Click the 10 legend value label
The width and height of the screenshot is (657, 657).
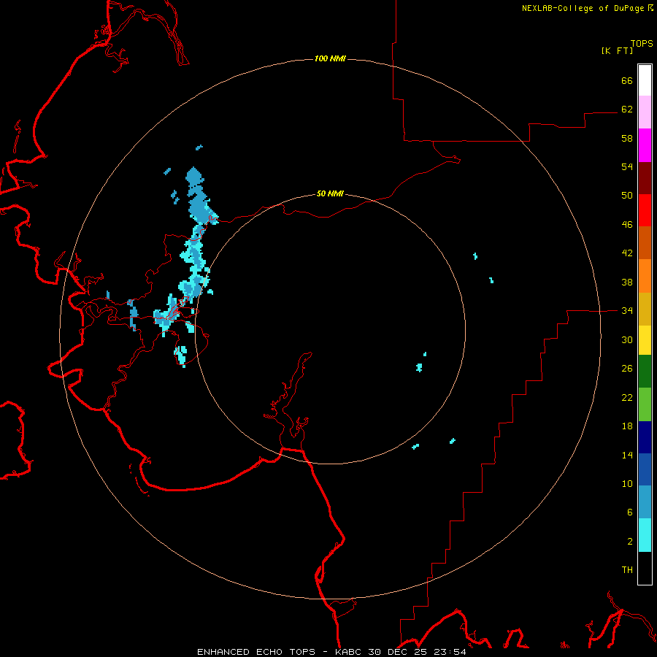pyautogui.click(x=627, y=483)
